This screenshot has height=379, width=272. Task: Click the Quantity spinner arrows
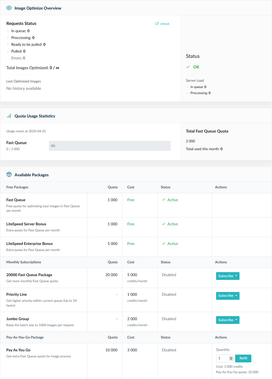231,358
